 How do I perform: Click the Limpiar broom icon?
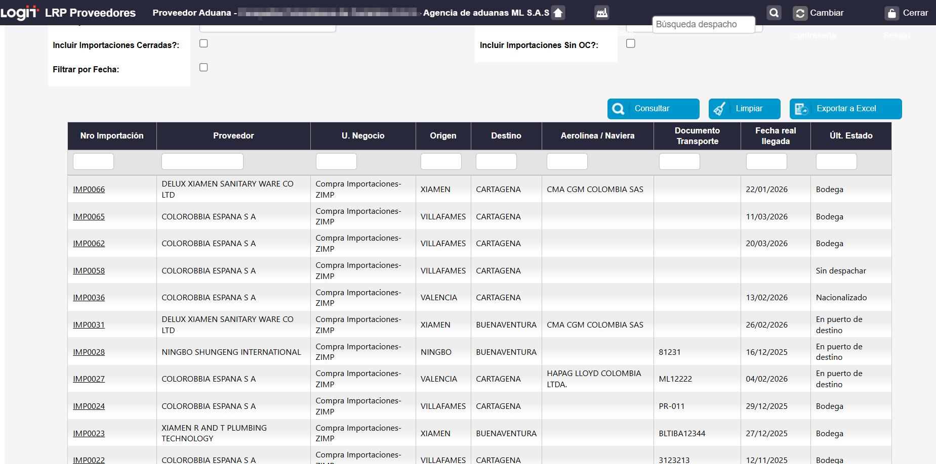point(719,109)
